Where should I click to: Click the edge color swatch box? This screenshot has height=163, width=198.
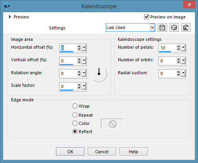coord(112,124)
